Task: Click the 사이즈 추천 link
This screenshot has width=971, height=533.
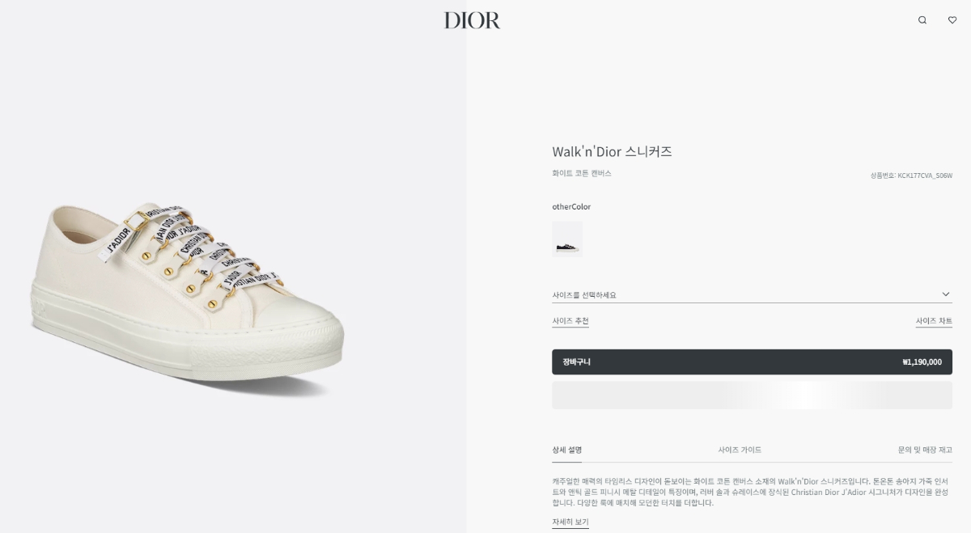Action: pos(570,321)
